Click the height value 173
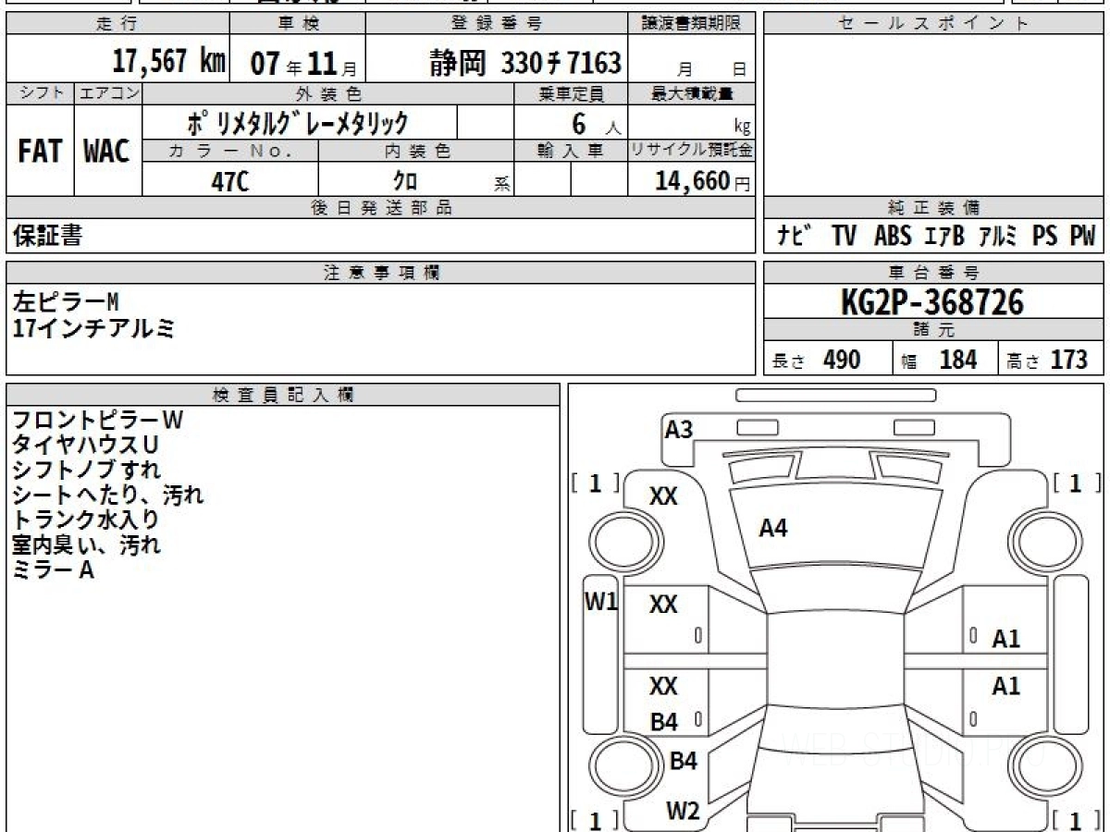The height and width of the screenshot is (832, 1110). tap(1068, 360)
